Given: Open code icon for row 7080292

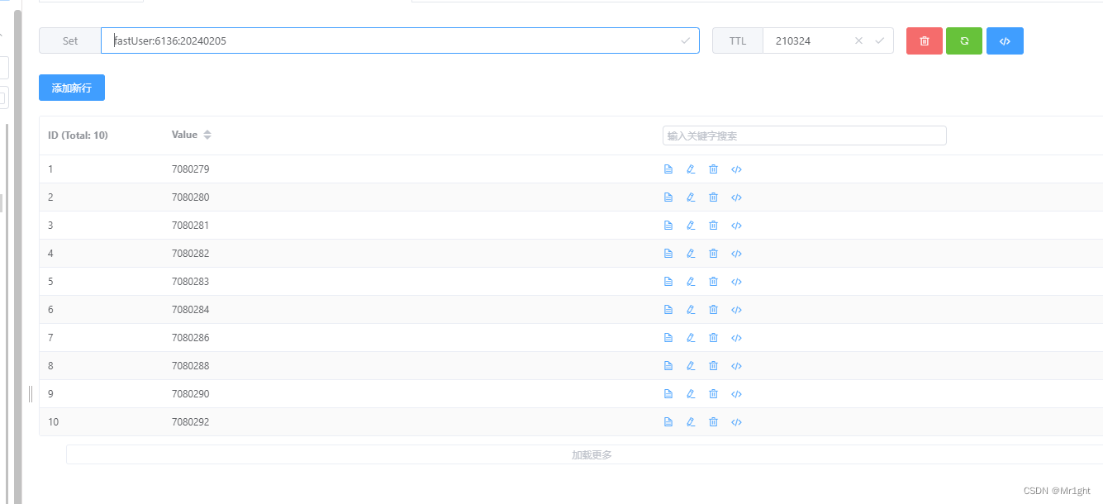Looking at the screenshot, I should pyautogui.click(x=736, y=422).
